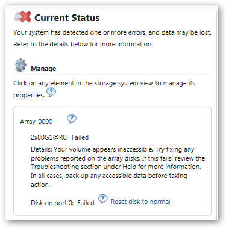
Task: Click the gear icon beside Manage
Action: 20,65
